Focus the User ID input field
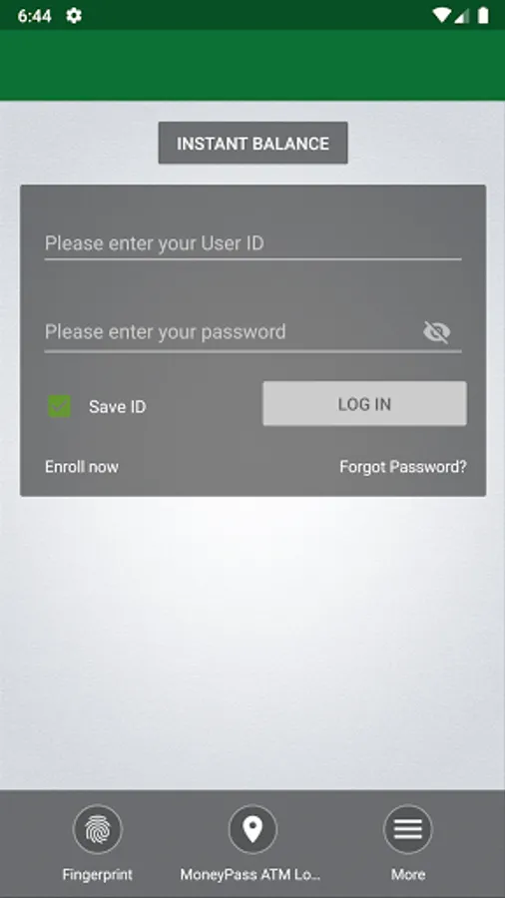Screen dimensions: 505x898 253,244
